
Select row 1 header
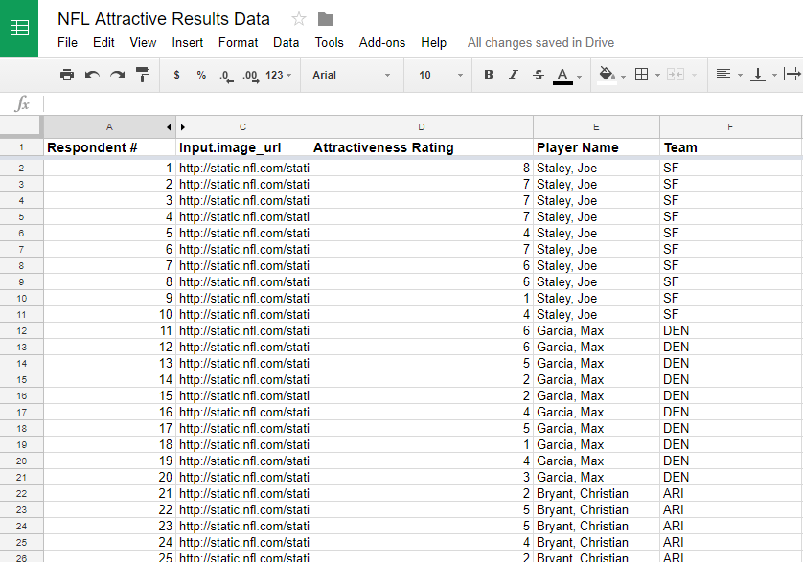pyautogui.click(x=21, y=147)
